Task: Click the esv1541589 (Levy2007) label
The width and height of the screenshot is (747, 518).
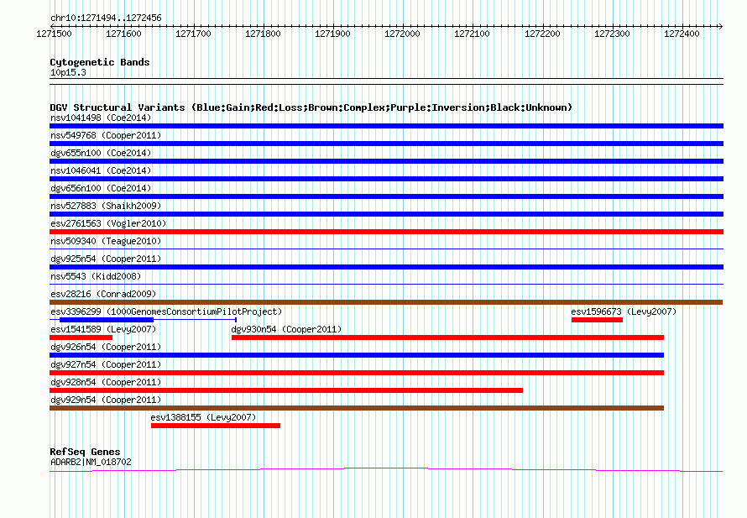Action: tap(103, 329)
